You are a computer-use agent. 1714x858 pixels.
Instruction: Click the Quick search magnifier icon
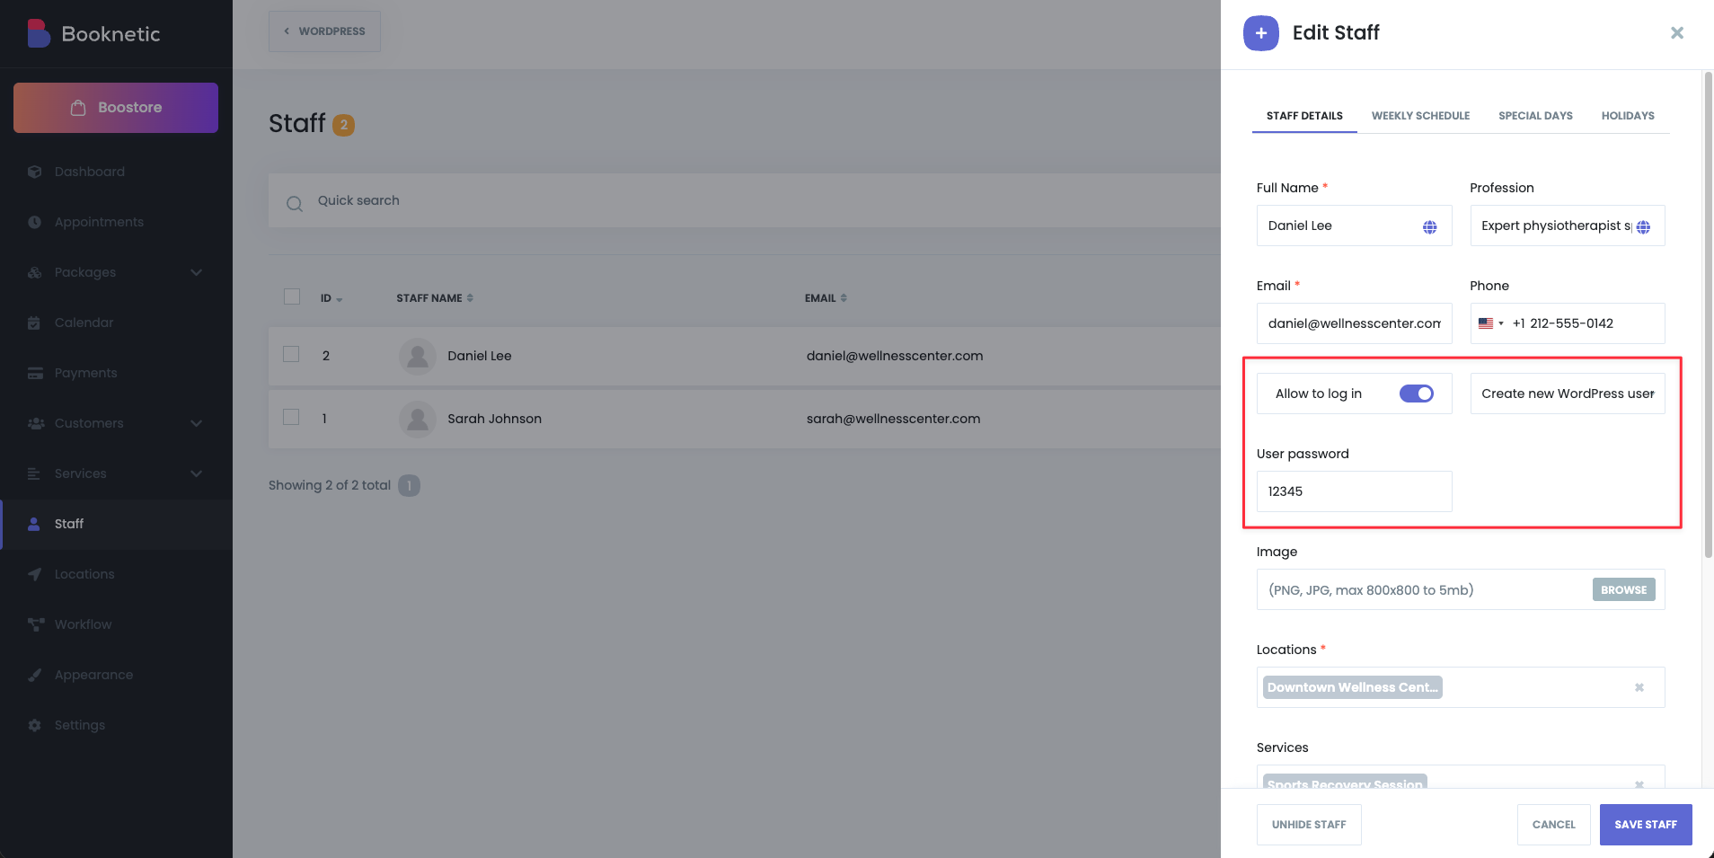click(295, 203)
